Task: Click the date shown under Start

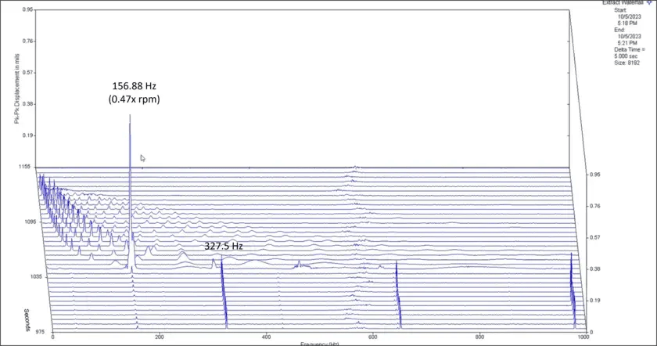Action: point(630,16)
